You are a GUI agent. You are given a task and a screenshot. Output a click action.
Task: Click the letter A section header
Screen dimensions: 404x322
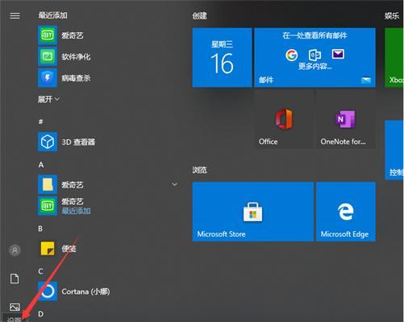point(41,164)
